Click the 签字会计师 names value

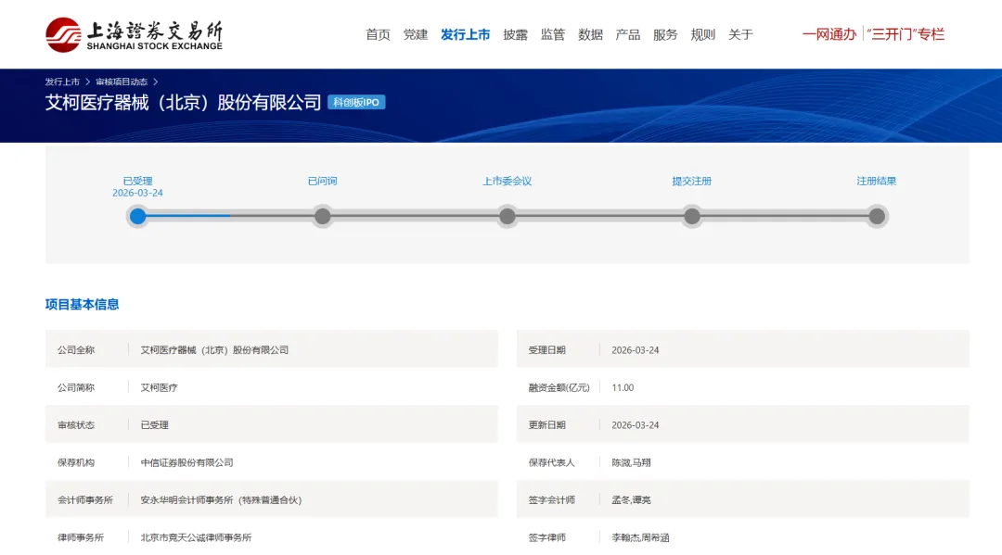(x=632, y=500)
